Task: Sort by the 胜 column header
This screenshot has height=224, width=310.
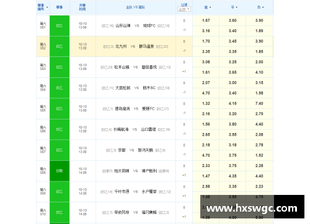Action: point(208,7)
